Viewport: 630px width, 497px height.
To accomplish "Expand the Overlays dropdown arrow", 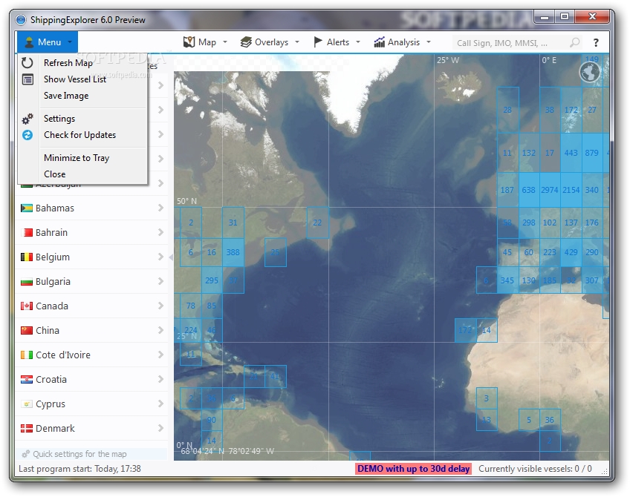I will pos(297,42).
